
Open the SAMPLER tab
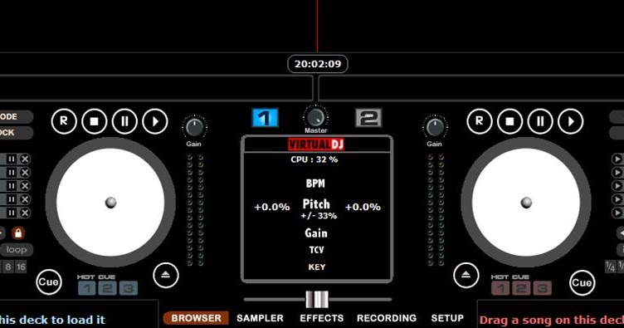260,318
